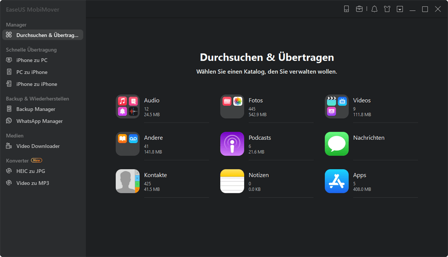Click the Andere category label
The image size is (448, 257).
tap(153, 138)
